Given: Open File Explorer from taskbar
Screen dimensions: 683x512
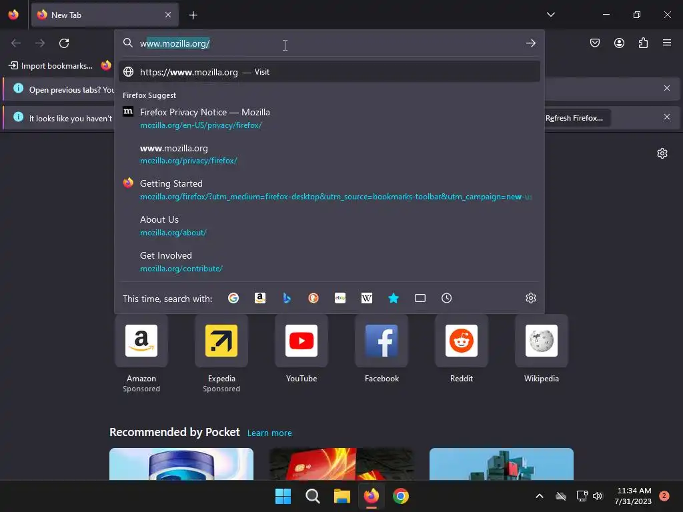Looking at the screenshot, I should point(342,496).
